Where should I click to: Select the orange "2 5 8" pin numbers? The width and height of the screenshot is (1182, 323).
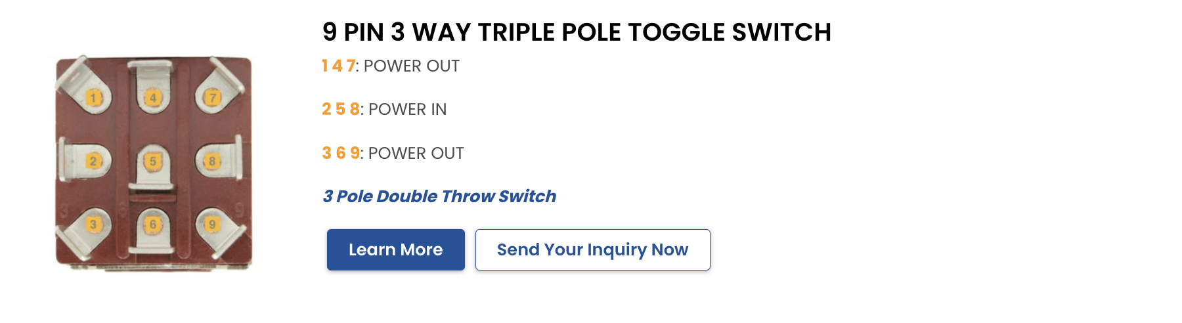(340, 110)
